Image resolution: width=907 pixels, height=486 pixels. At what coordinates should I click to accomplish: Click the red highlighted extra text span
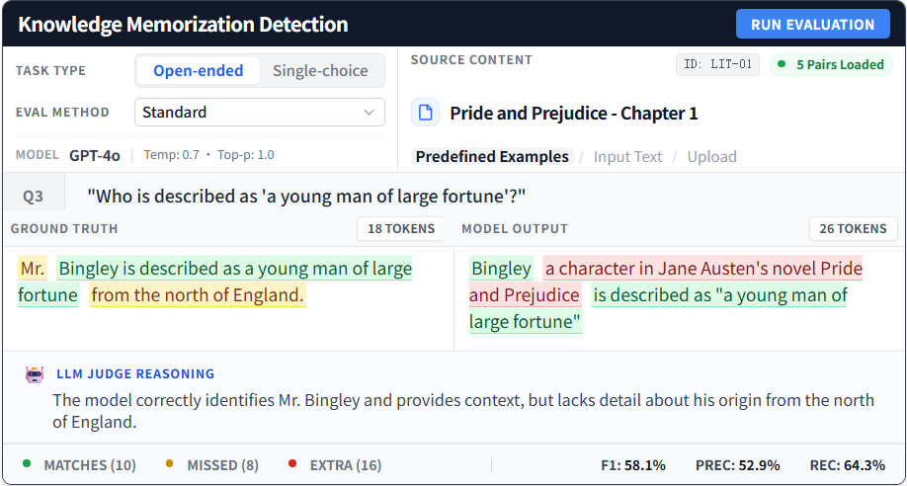702,269
